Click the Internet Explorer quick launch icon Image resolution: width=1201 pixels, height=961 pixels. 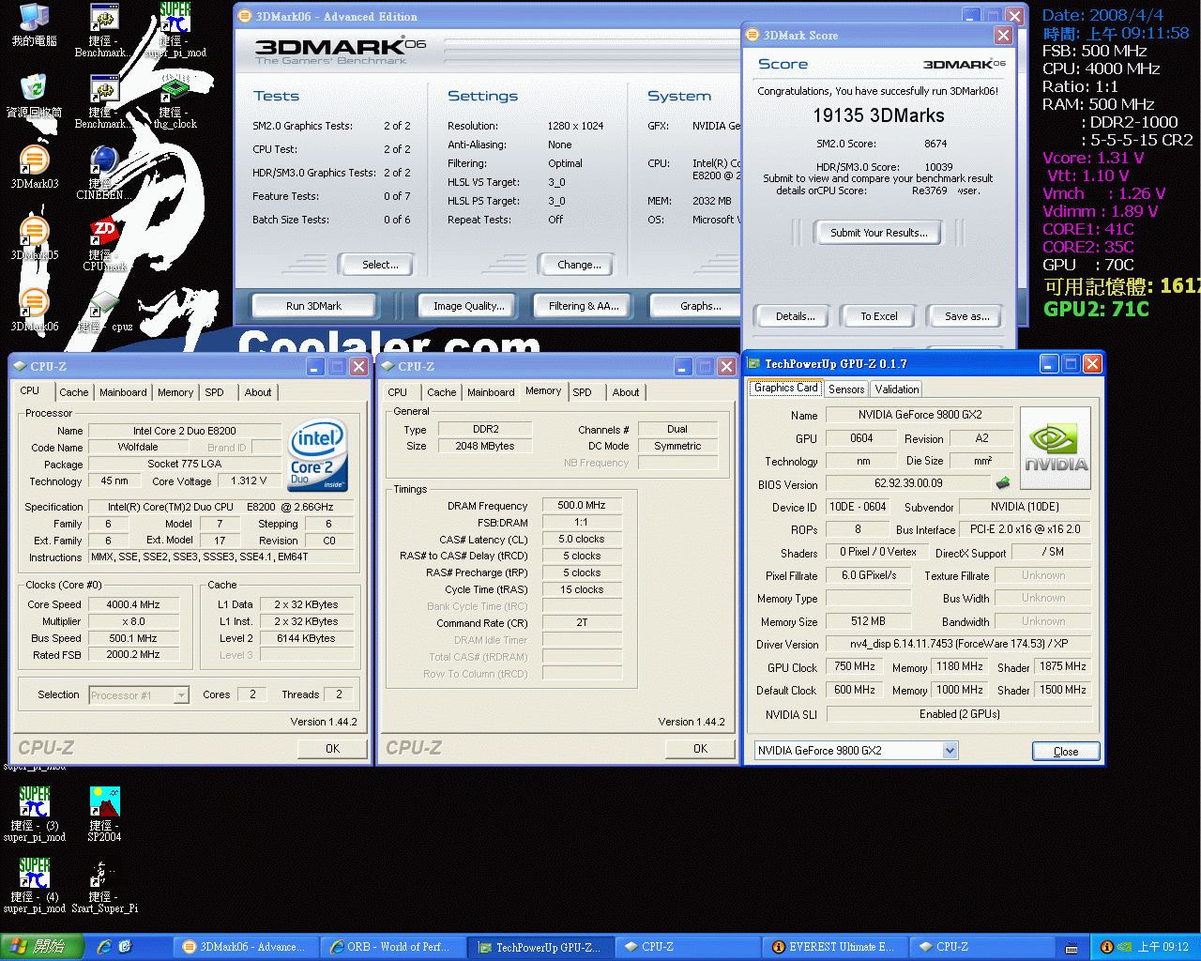[x=103, y=947]
